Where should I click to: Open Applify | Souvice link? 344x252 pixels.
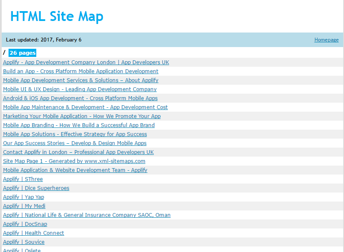pyautogui.click(x=24, y=242)
